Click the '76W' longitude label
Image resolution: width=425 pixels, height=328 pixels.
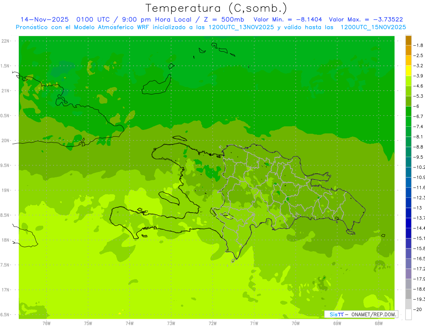[x=46, y=323]
